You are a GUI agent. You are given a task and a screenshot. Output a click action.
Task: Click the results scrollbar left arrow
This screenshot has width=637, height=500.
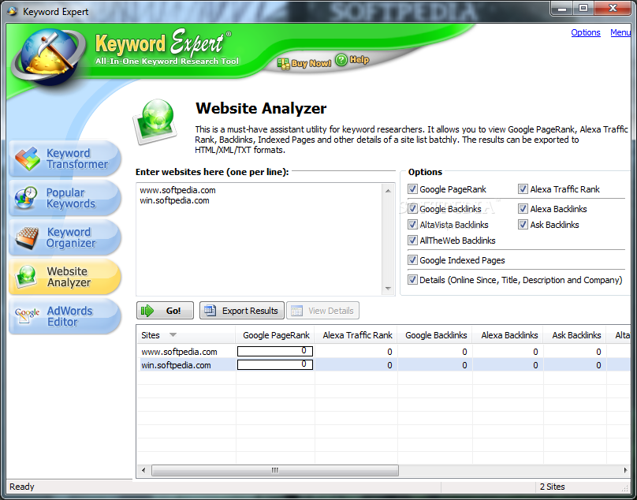coord(143,470)
